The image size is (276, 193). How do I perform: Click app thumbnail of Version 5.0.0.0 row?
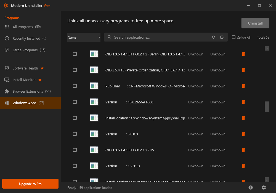[x=94, y=134]
